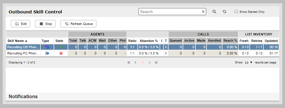The height and width of the screenshot is (108, 285).
Task: Click inside the Search input field
Action: point(170,12)
